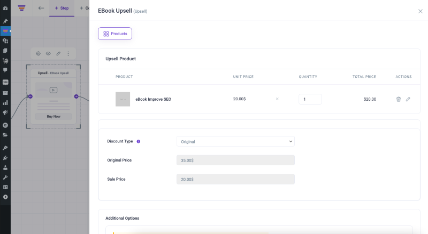428x234 pixels.
Task: Click the WPFunnels logo in top bar
Action: [21, 8]
